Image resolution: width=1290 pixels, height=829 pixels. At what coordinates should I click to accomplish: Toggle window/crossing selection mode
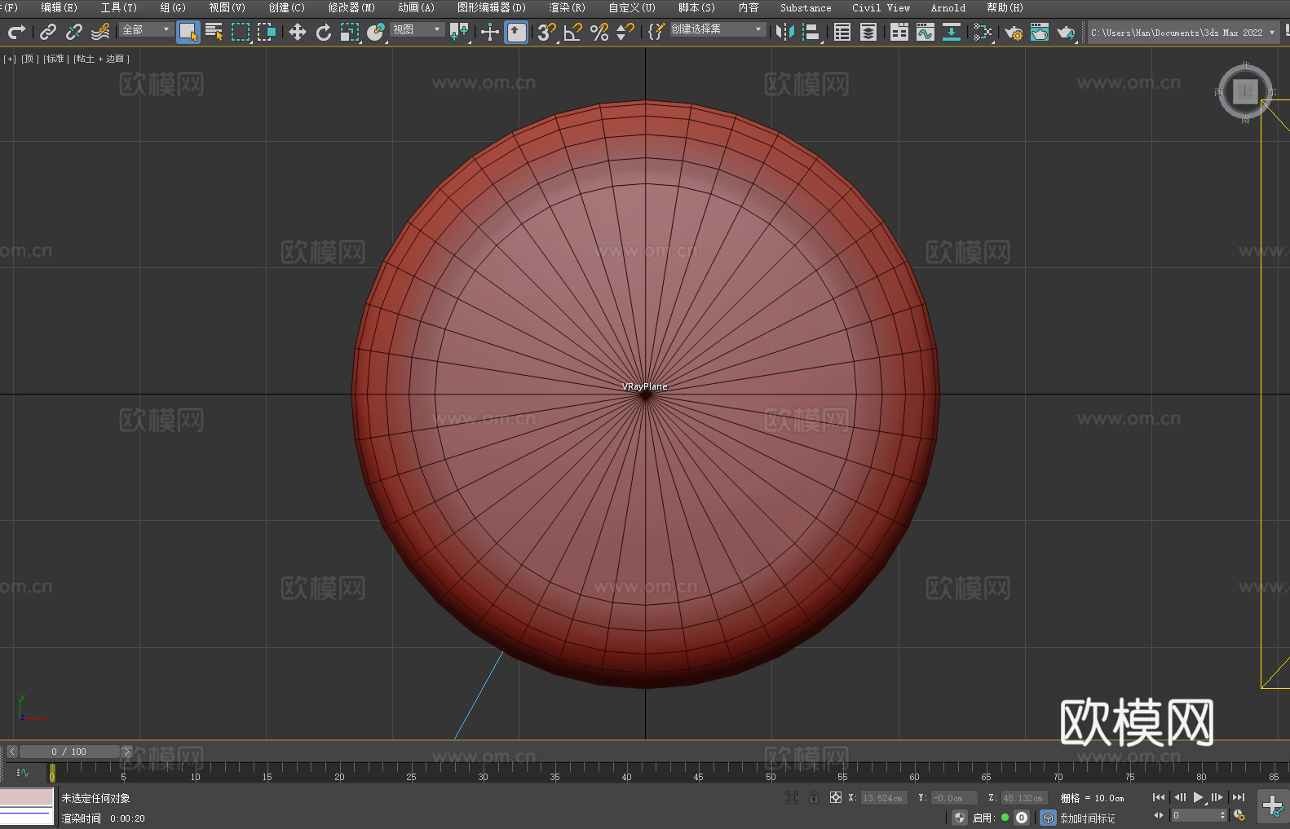[x=267, y=32]
